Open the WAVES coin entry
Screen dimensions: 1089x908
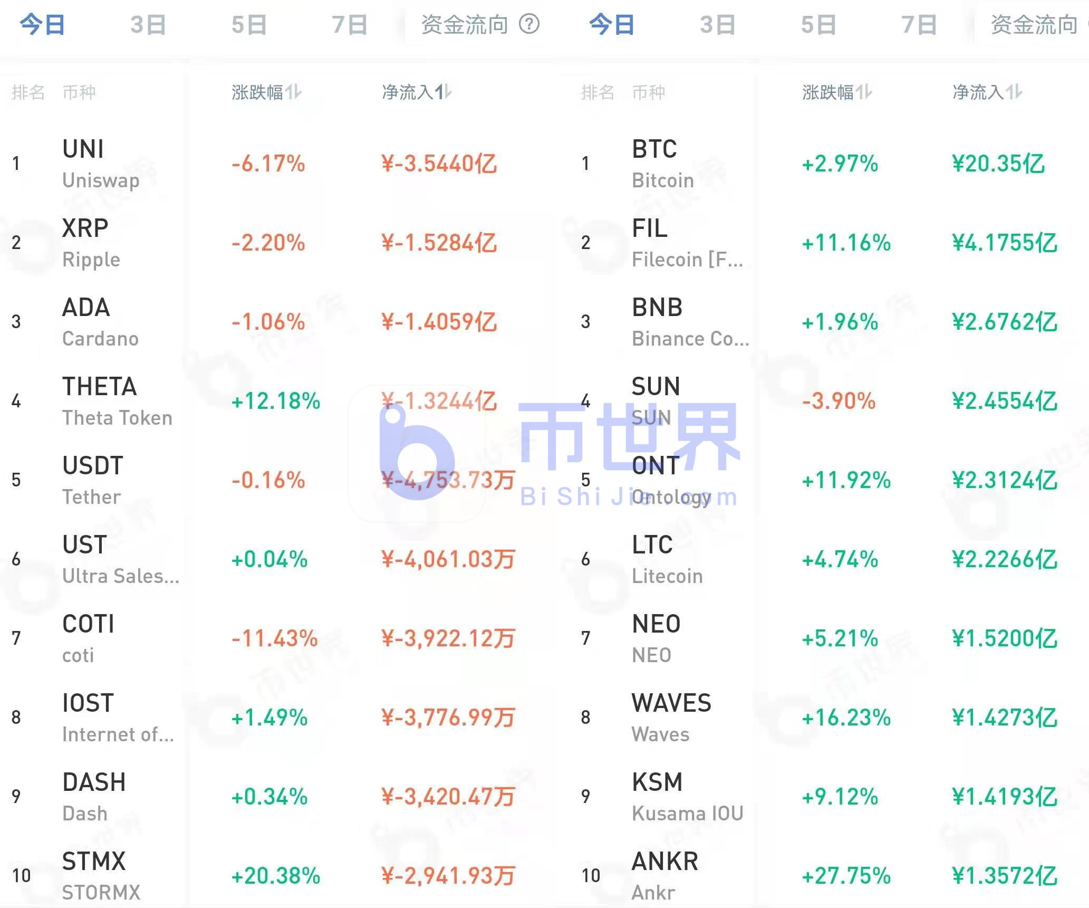[671, 718]
